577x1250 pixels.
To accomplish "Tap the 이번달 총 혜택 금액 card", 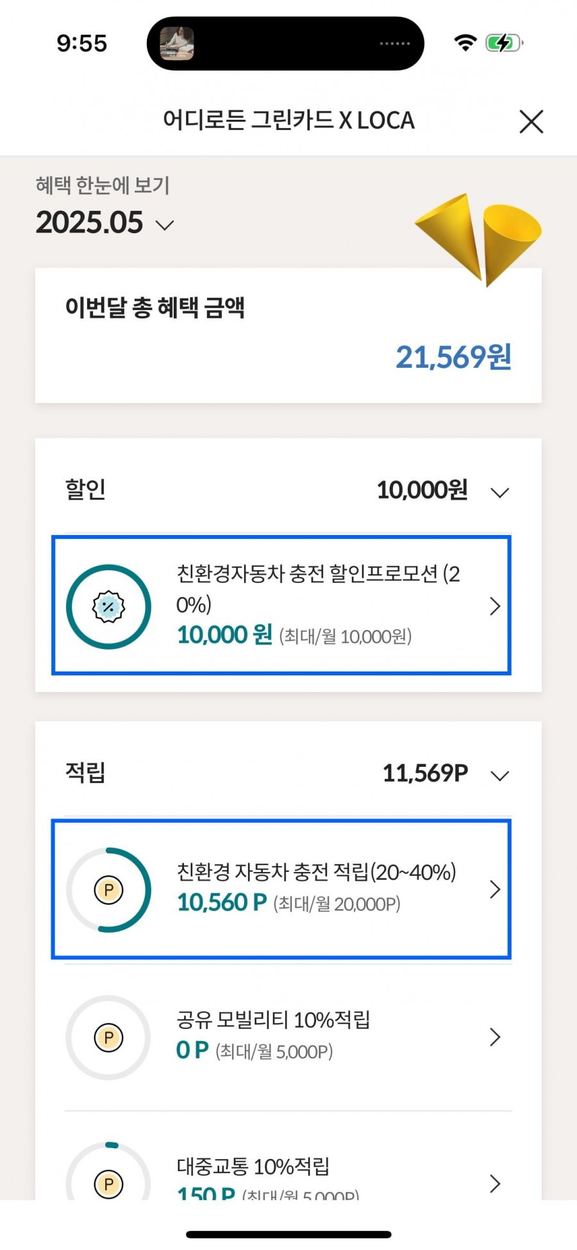I will [288, 336].
